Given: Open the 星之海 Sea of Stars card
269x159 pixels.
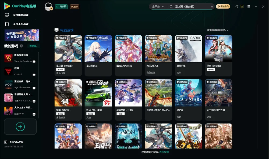Looking at the screenshot, I should point(188,100).
